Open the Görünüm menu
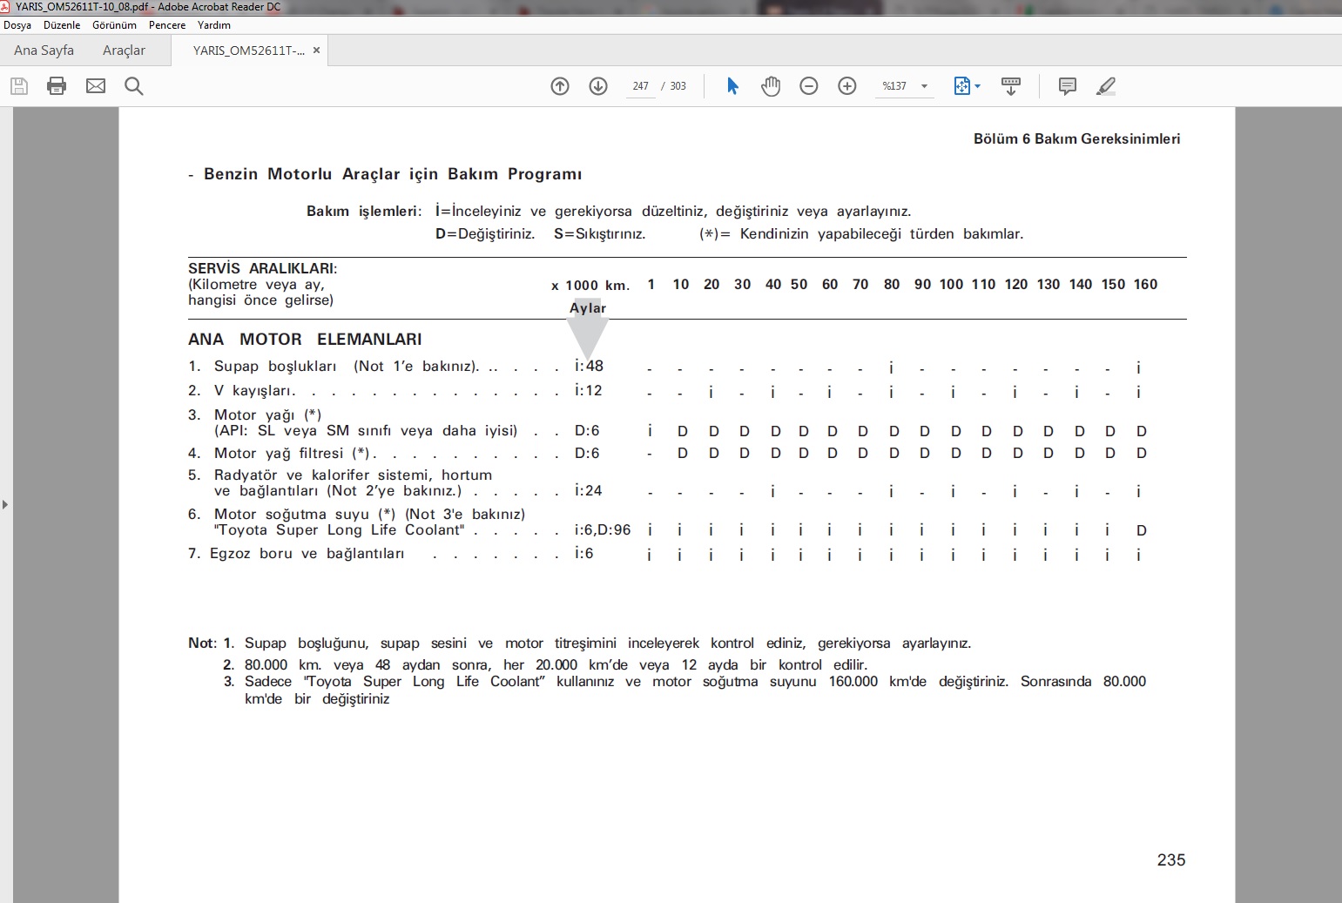This screenshot has width=1342, height=903. [114, 25]
